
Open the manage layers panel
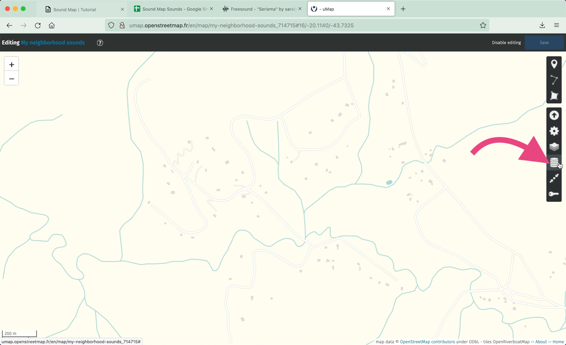tap(554, 147)
